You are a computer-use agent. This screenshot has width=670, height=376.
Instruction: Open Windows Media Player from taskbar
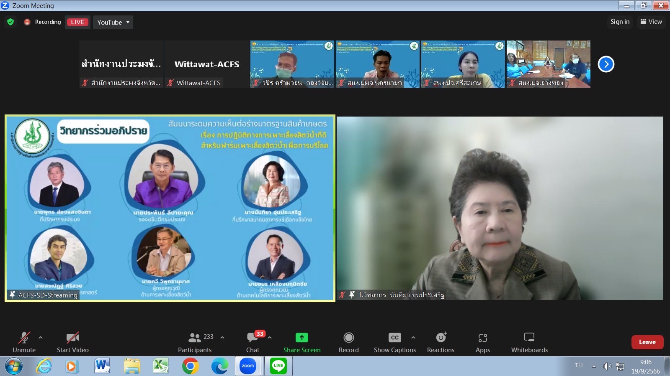(72, 366)
